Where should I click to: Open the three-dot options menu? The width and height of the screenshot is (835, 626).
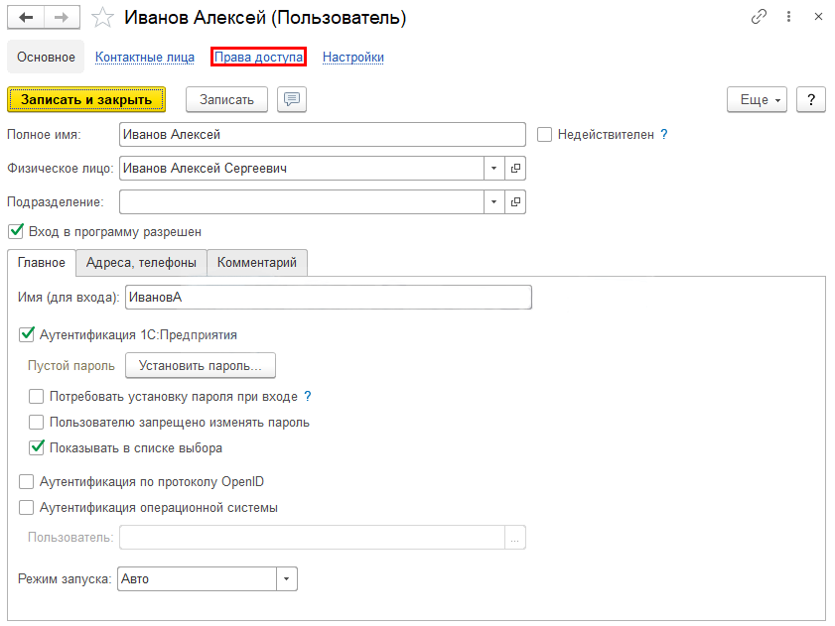[788, 17]
